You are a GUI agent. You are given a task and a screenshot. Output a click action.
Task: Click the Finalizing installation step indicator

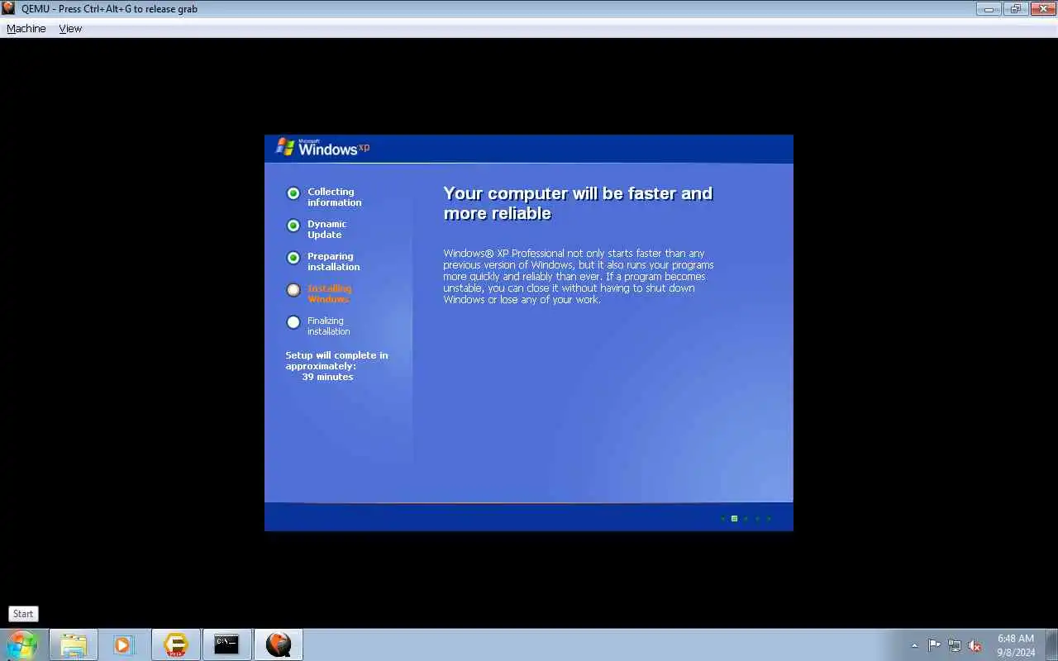pos(293,322)
